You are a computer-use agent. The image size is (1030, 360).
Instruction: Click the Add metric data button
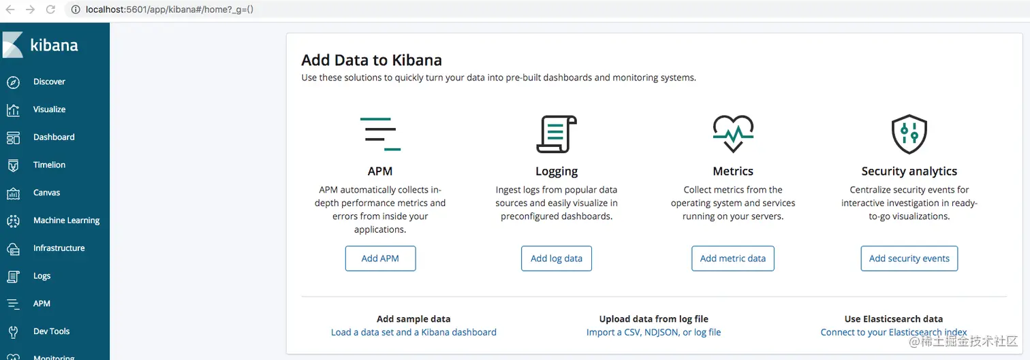(732, 259)
